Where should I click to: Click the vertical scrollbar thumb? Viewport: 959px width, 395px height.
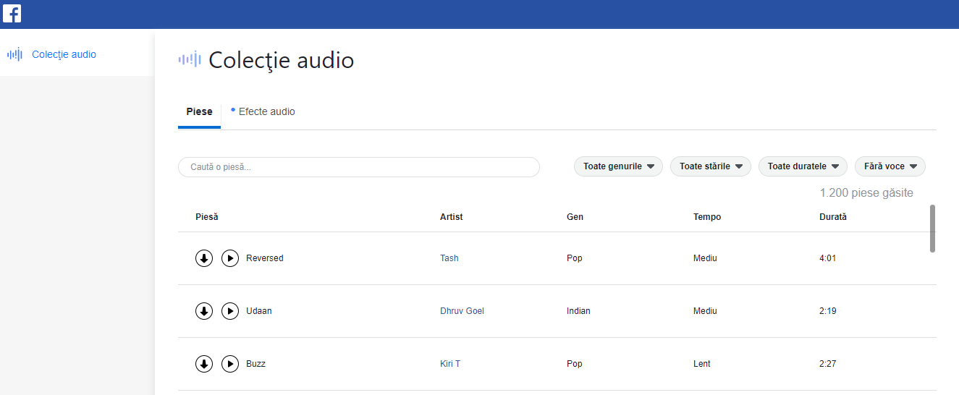[x=932, y=229]
